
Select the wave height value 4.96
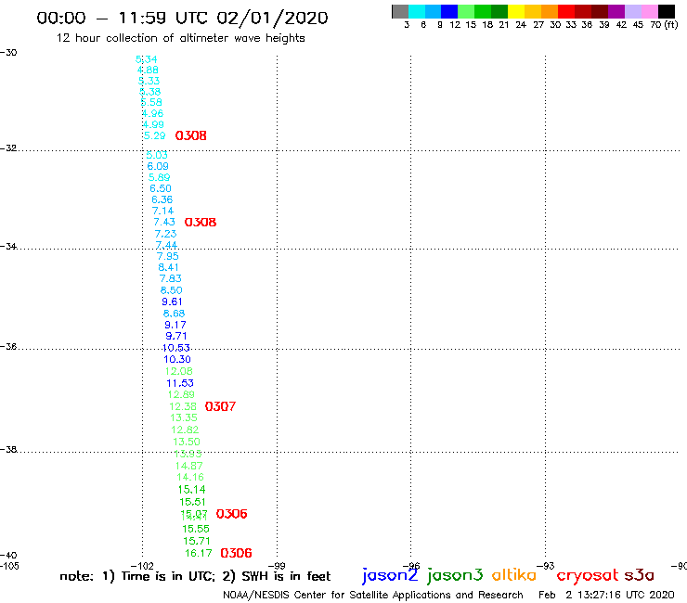point(152,113)
